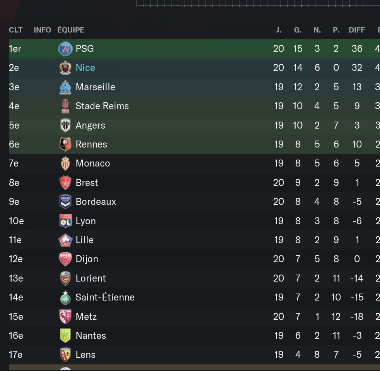This screenshot has height=371, width=380.
Task: Select the Stade Reims crest icon
Action: (65, 106)
